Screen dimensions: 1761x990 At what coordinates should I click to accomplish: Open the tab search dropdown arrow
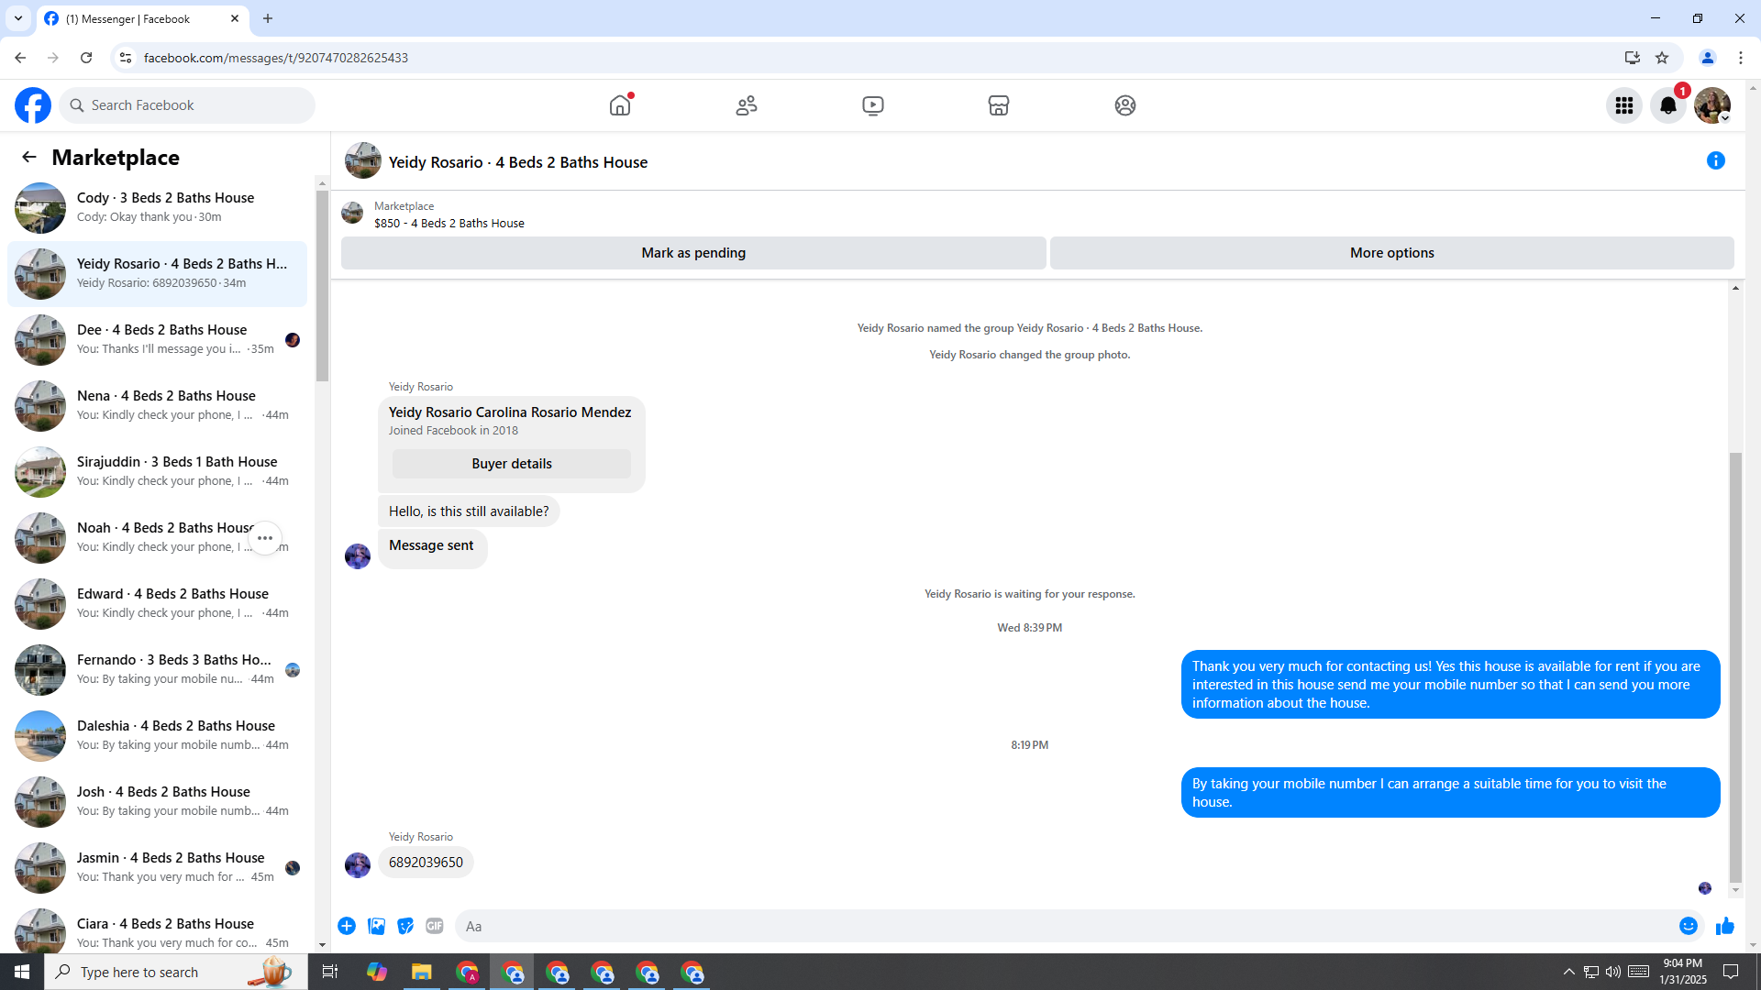18,18
